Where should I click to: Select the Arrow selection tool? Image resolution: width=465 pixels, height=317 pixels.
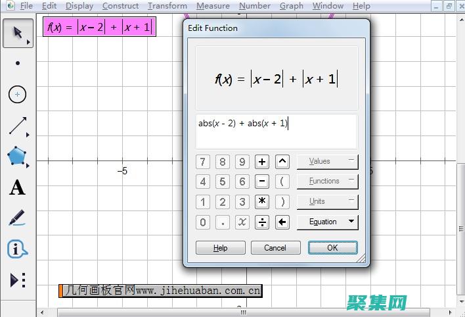click(18, 33)
